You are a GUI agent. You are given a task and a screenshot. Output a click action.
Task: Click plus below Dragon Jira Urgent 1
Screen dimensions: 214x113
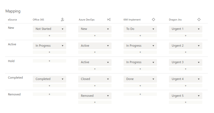click(185, 35)
